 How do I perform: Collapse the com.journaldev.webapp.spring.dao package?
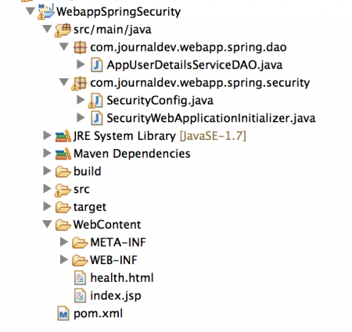(x=64, y=47)
